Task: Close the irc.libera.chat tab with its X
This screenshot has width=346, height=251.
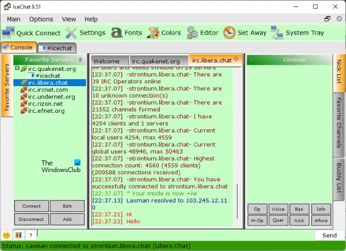Action: click(x=236, y=59)
